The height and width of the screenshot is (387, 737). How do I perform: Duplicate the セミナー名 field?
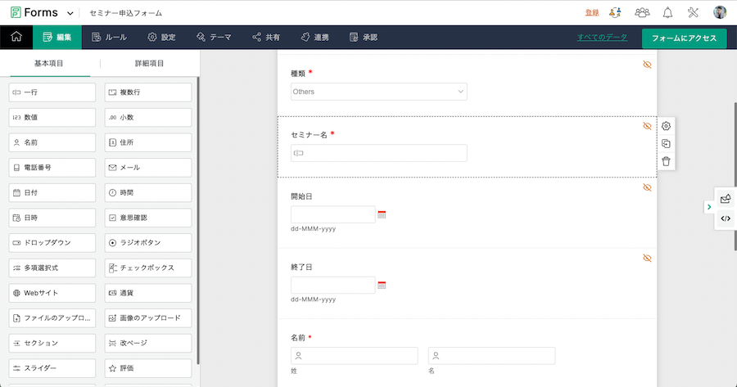click(x=667, y=144)
